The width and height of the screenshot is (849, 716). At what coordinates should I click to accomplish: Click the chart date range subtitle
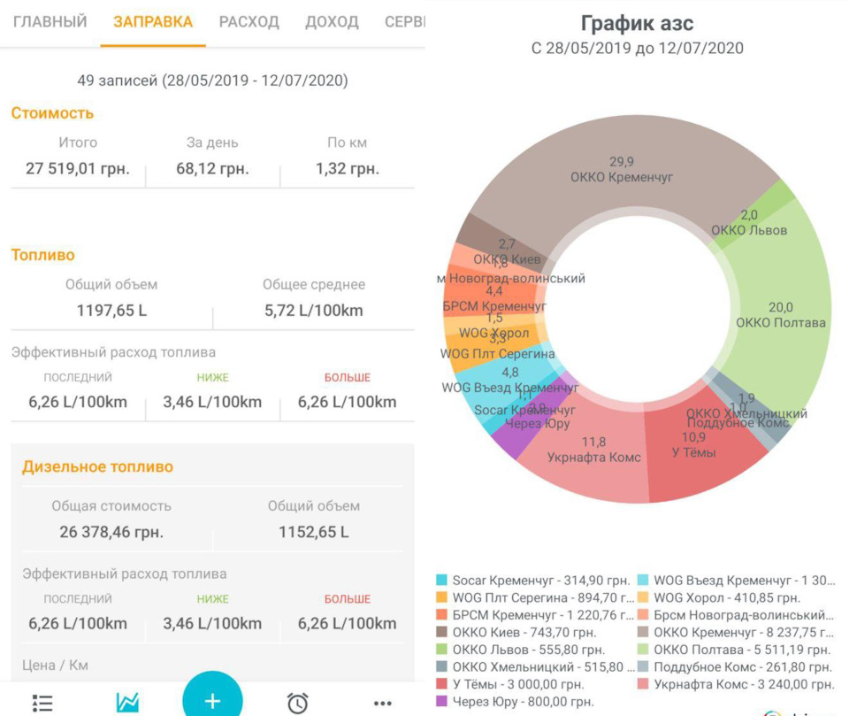click(638, 49)
